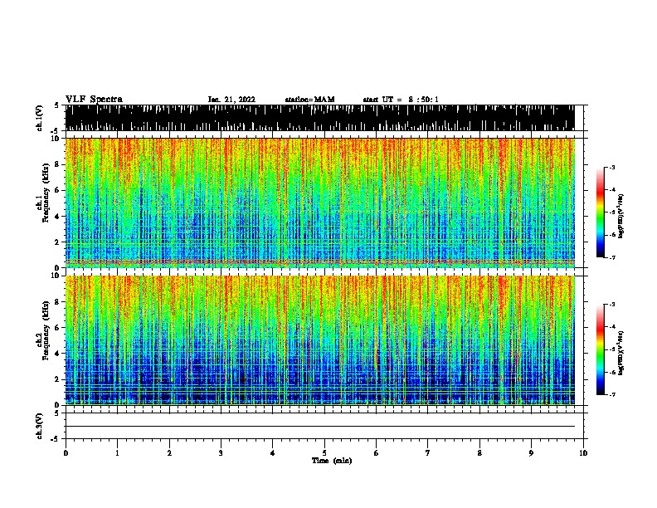
Task: Click the "-3" label on ch.1 color bar
Action: [x=611, y=167]
